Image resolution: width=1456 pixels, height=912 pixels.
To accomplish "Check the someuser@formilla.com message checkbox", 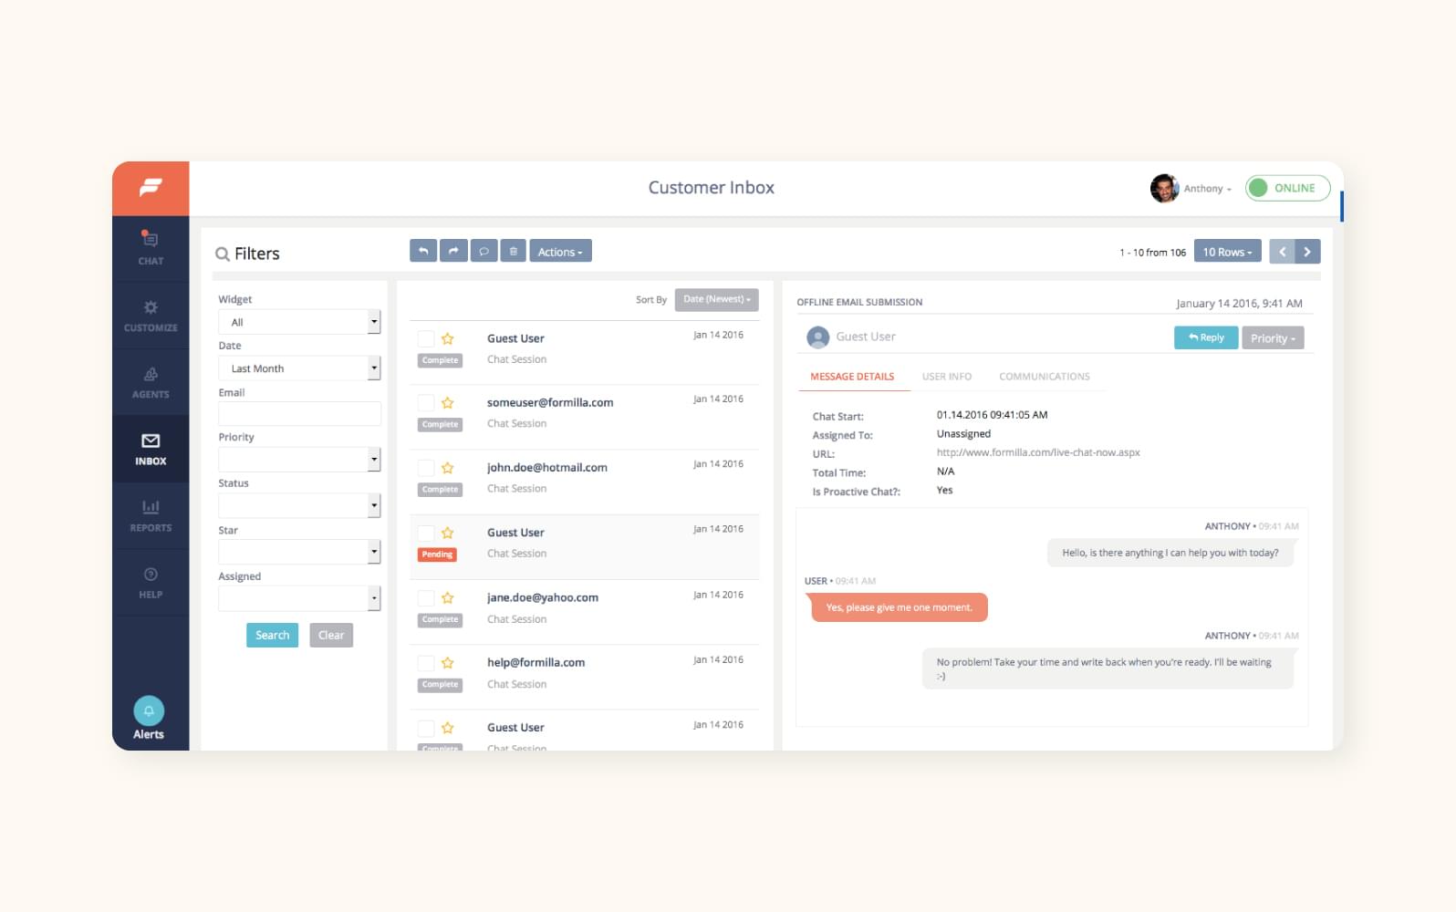I will point(426,403).
